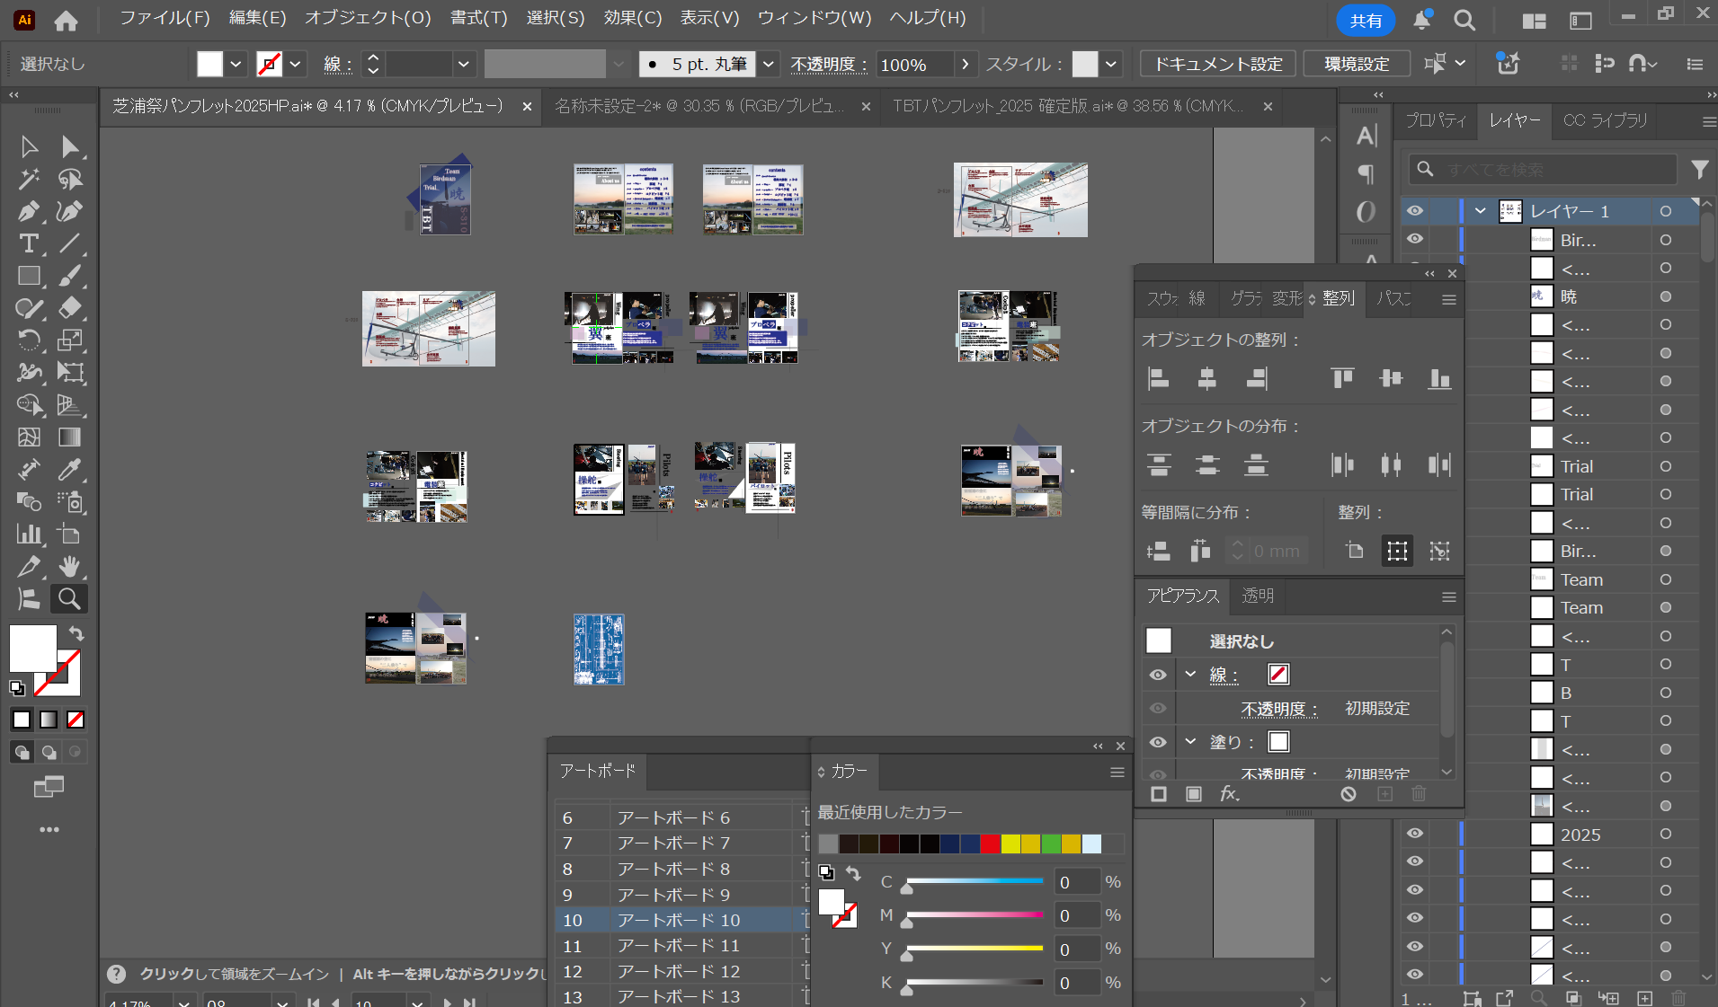The height and width of the screenshot is (1007, 1718).
Task: Toggle visibility of レイヤー 1 layer
Action: (1415, 211)
